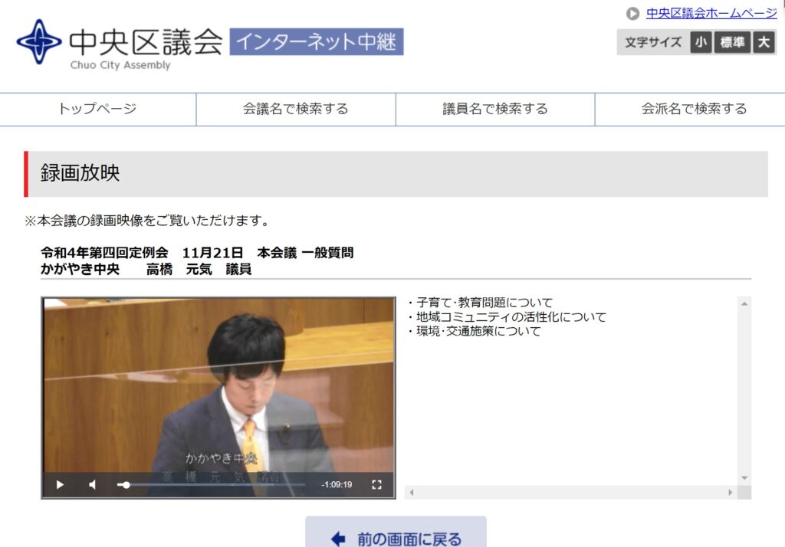Open the 中央区議会ホームページ link

(711, 13)
